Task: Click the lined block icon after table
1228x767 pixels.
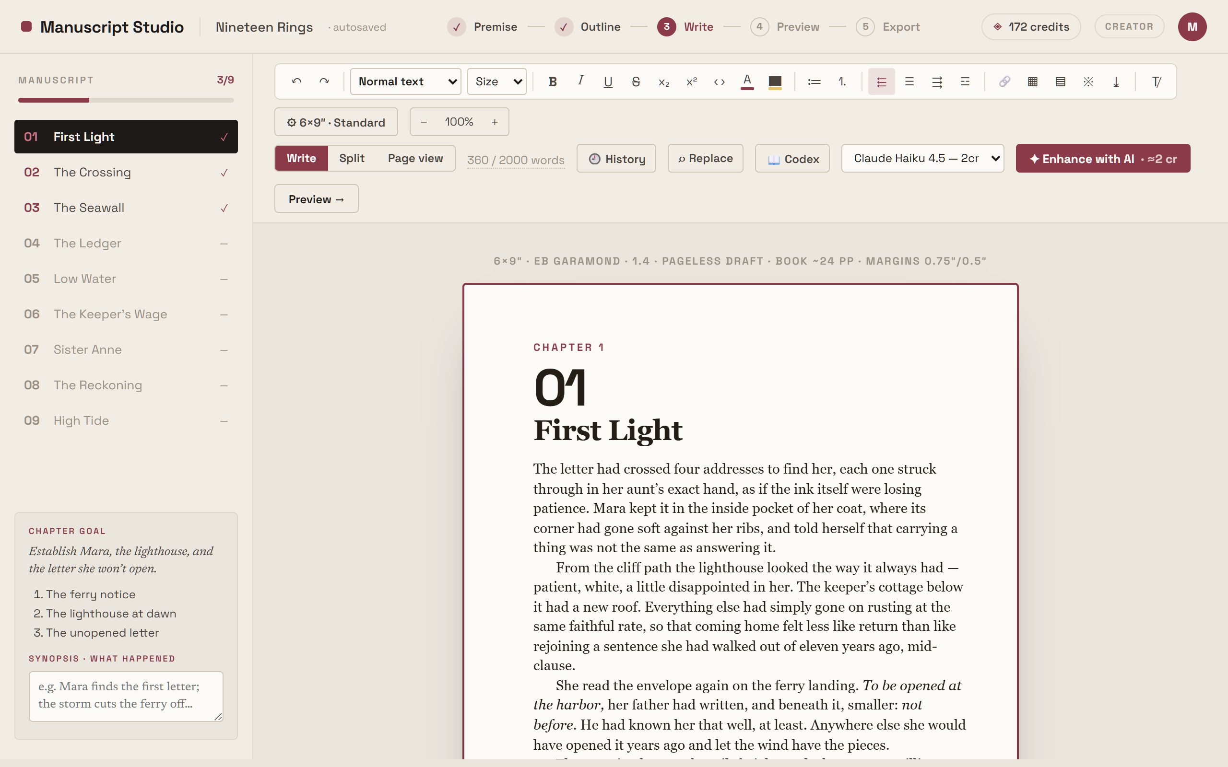Action: tap(1060, 81)
